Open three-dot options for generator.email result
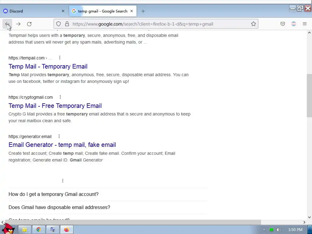Screen dimensions: 312x234 point(59,136)
